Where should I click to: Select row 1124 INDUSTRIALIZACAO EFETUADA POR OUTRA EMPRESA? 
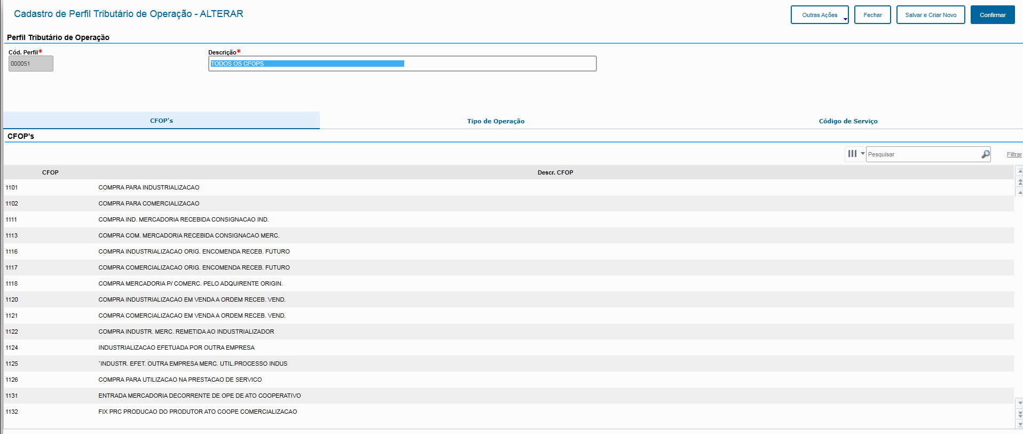176,348
